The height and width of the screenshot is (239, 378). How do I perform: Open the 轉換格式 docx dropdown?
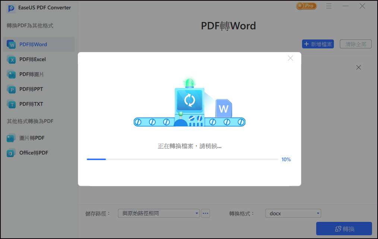click(x=293, y=213)
